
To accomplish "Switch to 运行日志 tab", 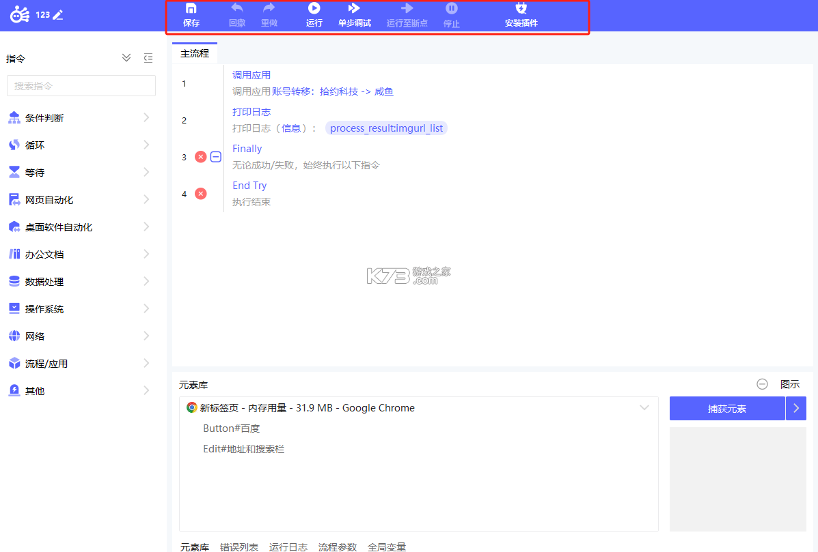I will tap(288, 547).
